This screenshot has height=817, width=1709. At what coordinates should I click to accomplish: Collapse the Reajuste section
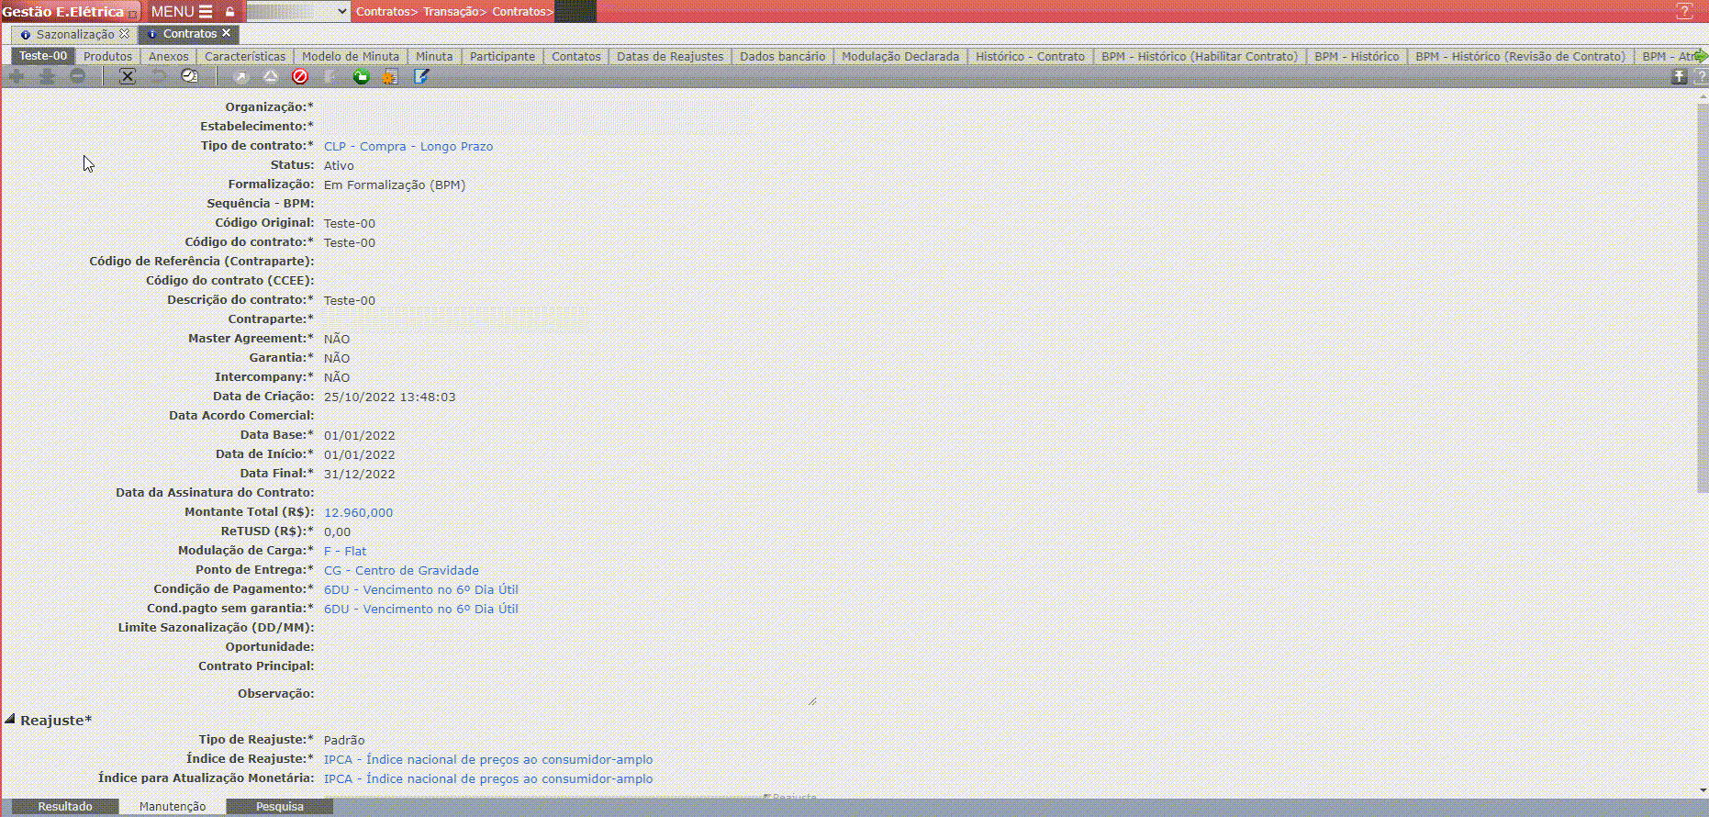tap(10, 720)
